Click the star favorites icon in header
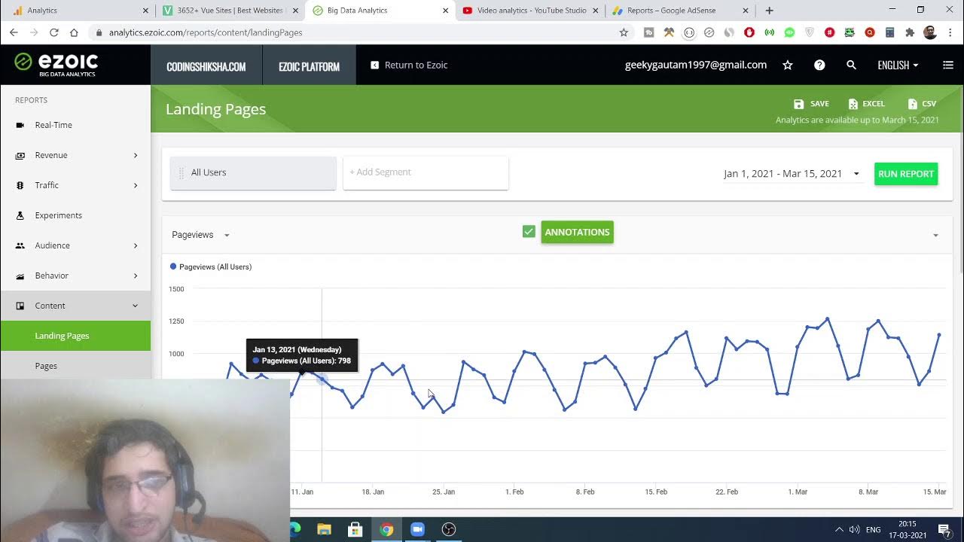This screenshot has height=542, width=964. (788, 65)
